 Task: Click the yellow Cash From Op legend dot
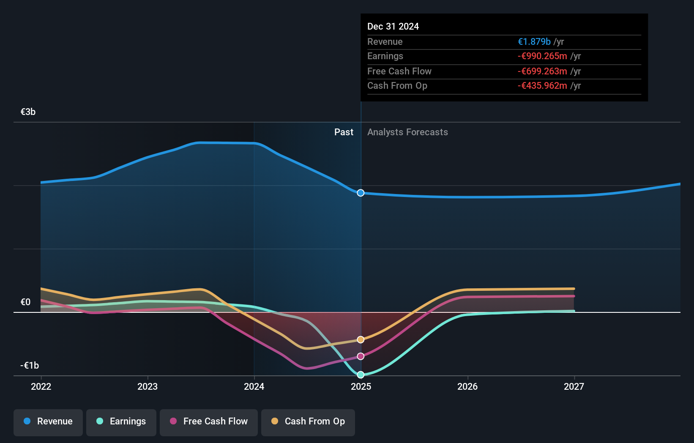[x=275, y=421]
